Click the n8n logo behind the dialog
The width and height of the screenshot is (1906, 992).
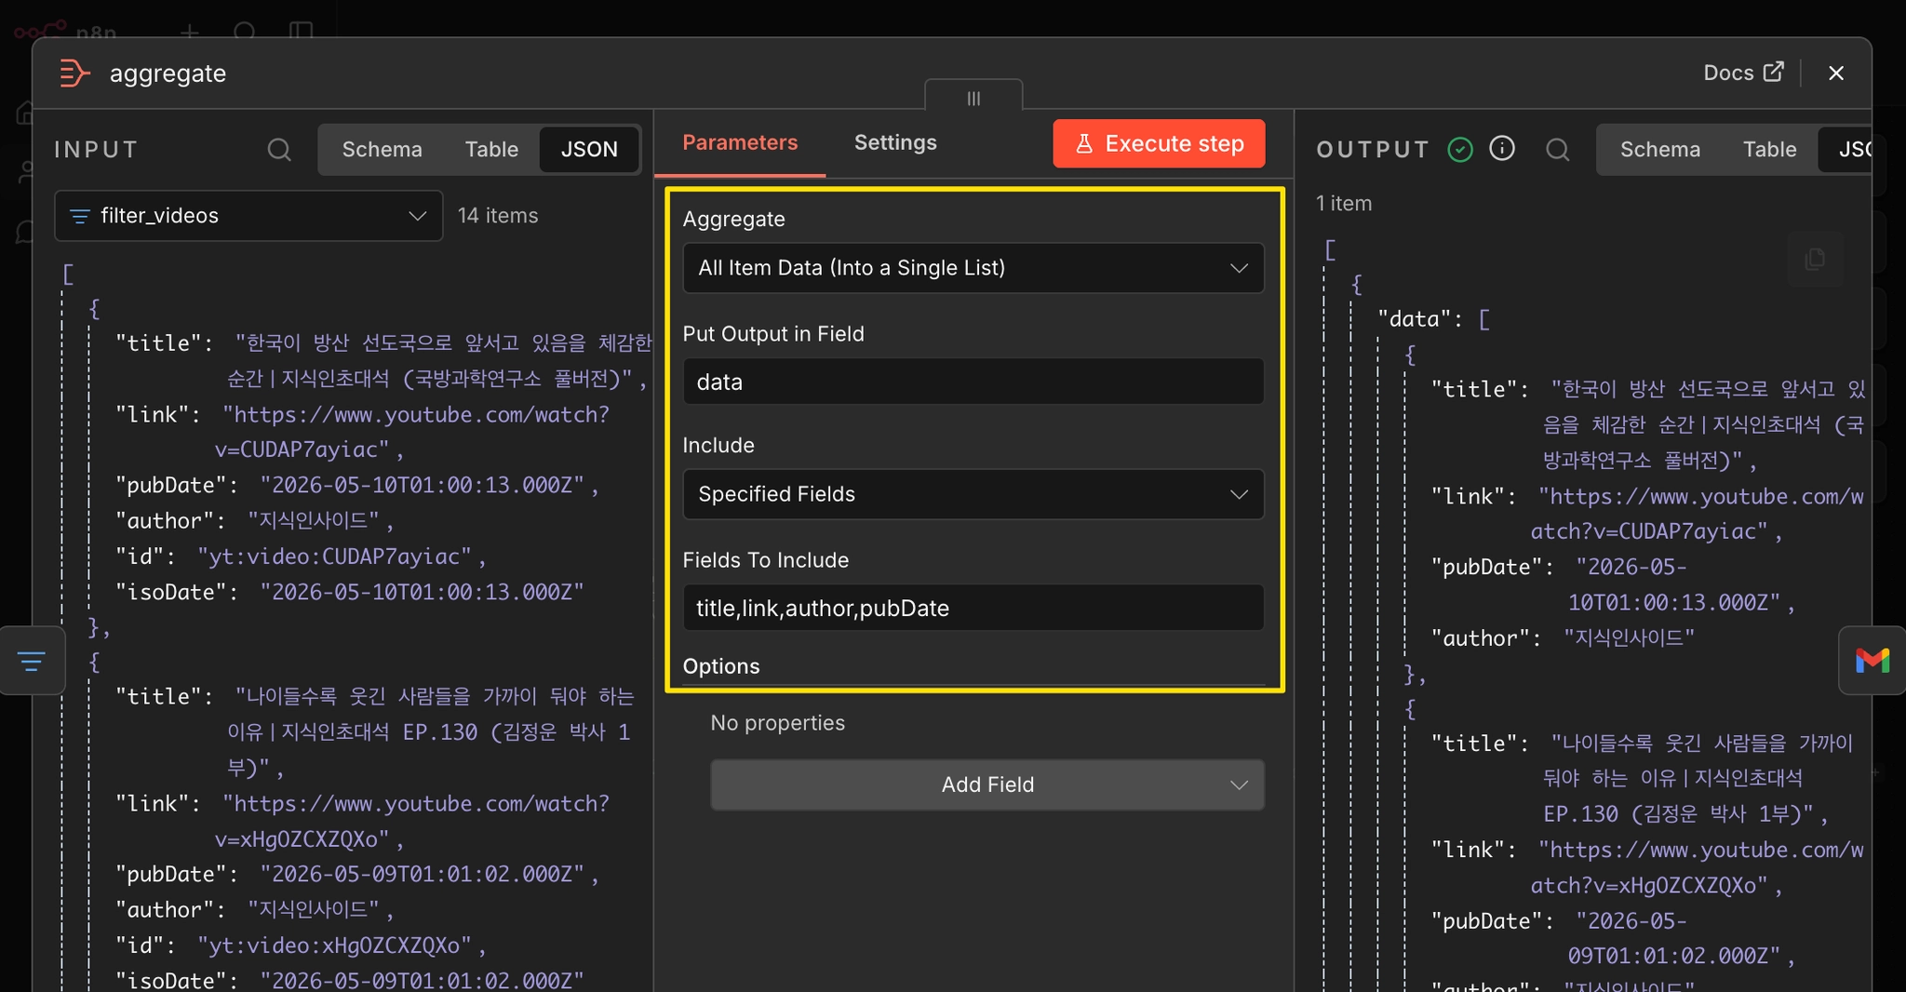[65, 31]
